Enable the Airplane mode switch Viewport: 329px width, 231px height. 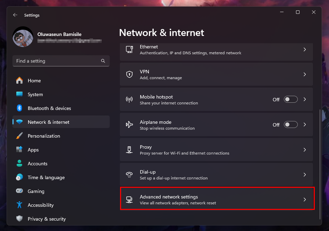pyautogui.click(x=290, y=124)
